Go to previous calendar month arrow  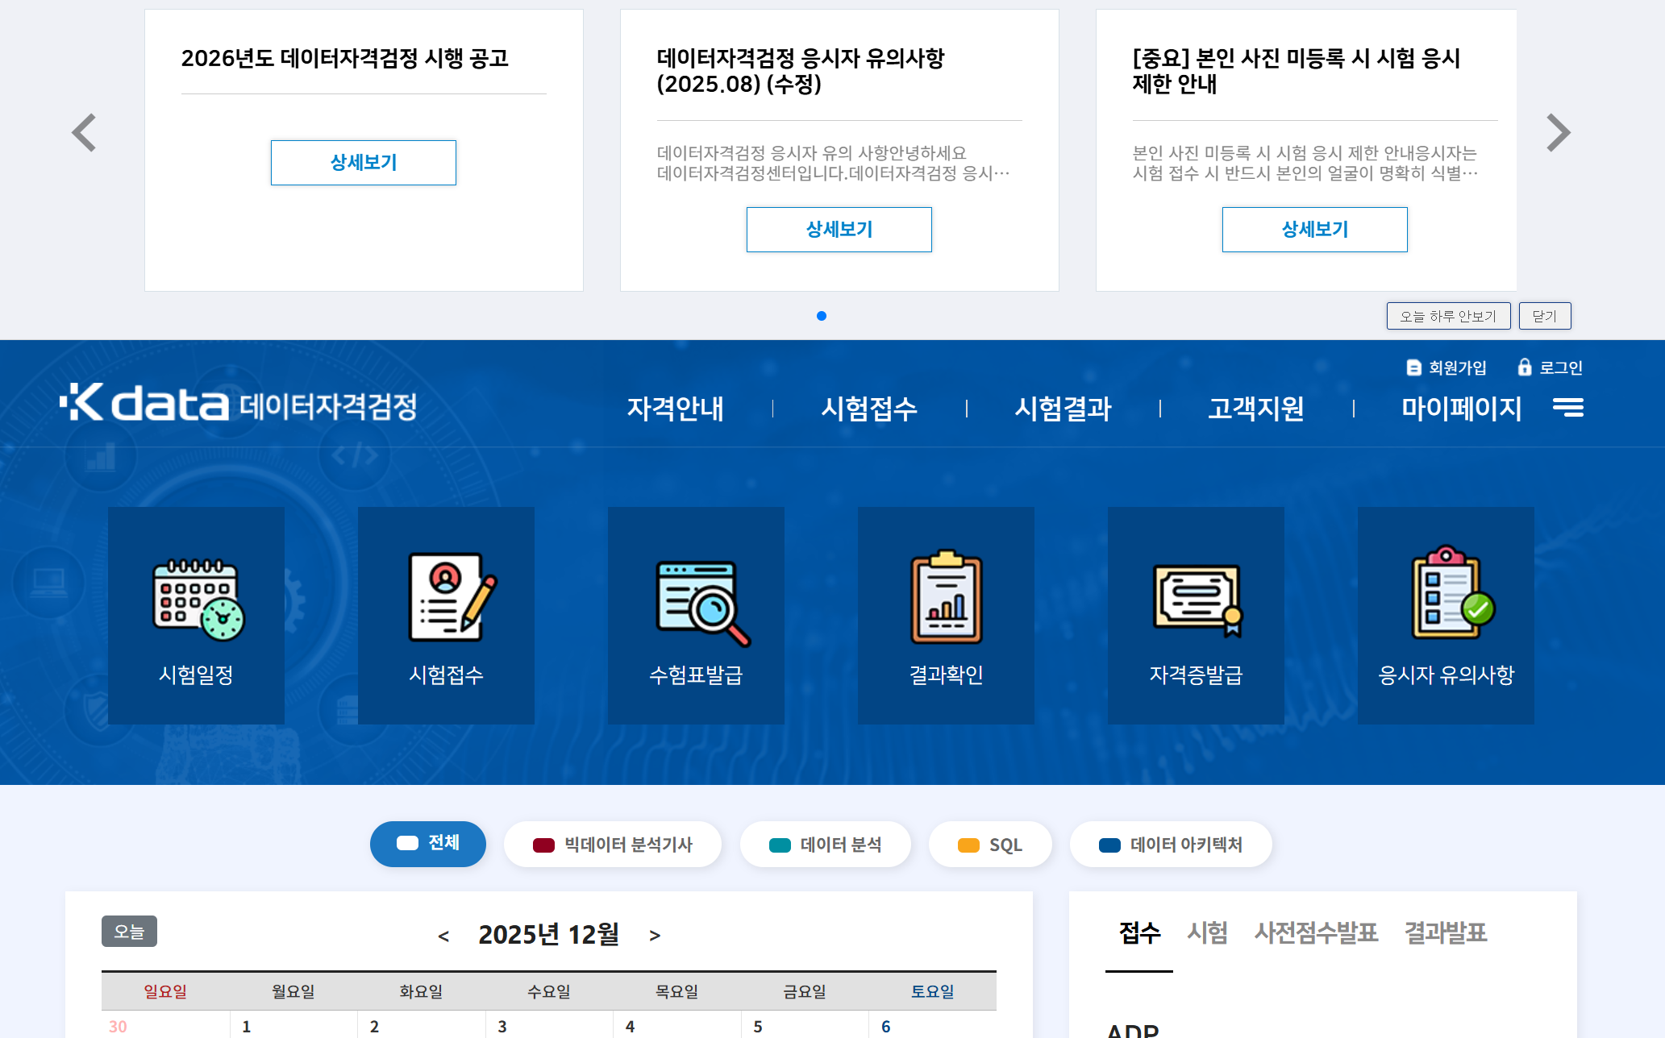click(x=443, y=936)
